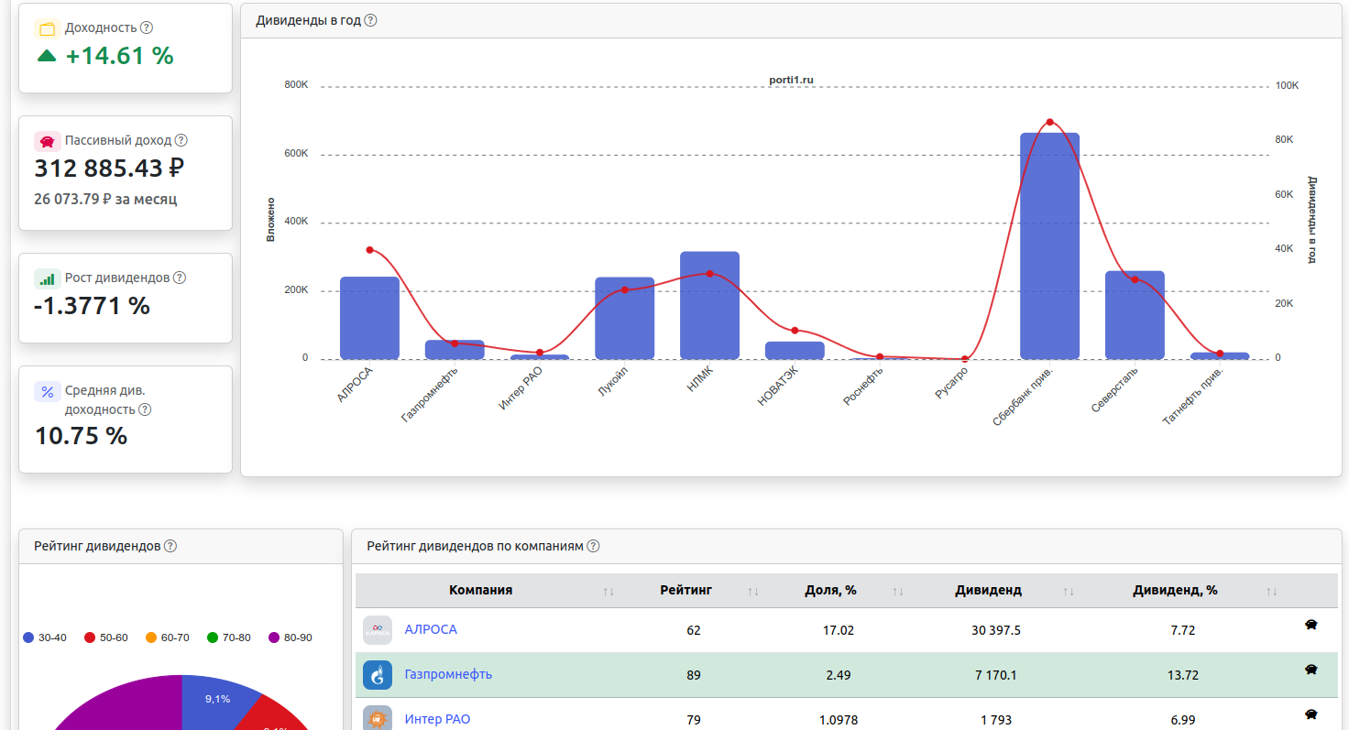
Task: Click the +14.61 % yield value
Action: click(x=119, y=56)
